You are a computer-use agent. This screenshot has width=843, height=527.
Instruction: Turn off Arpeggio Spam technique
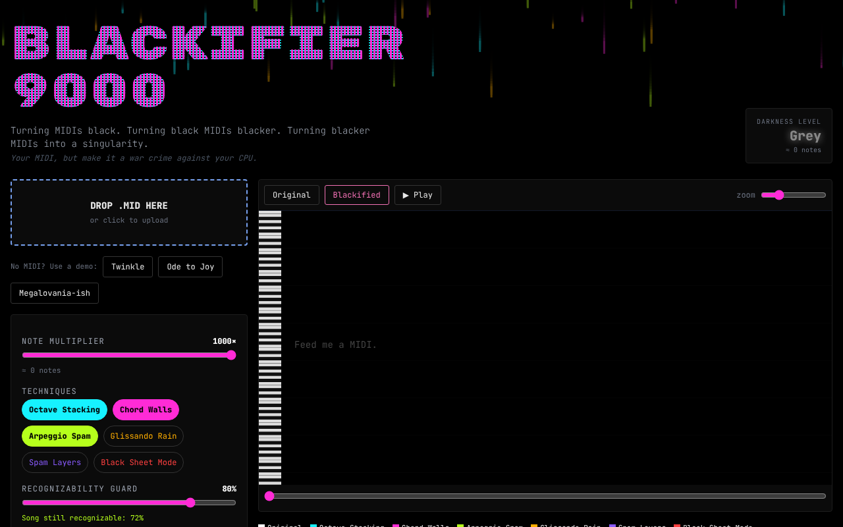point(60,436)
